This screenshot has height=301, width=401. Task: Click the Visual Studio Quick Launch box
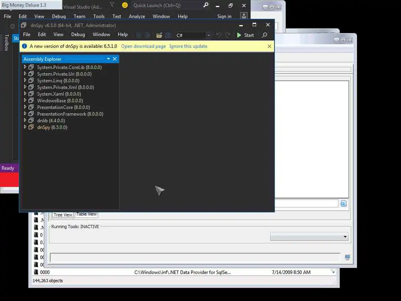coord(171,5)
